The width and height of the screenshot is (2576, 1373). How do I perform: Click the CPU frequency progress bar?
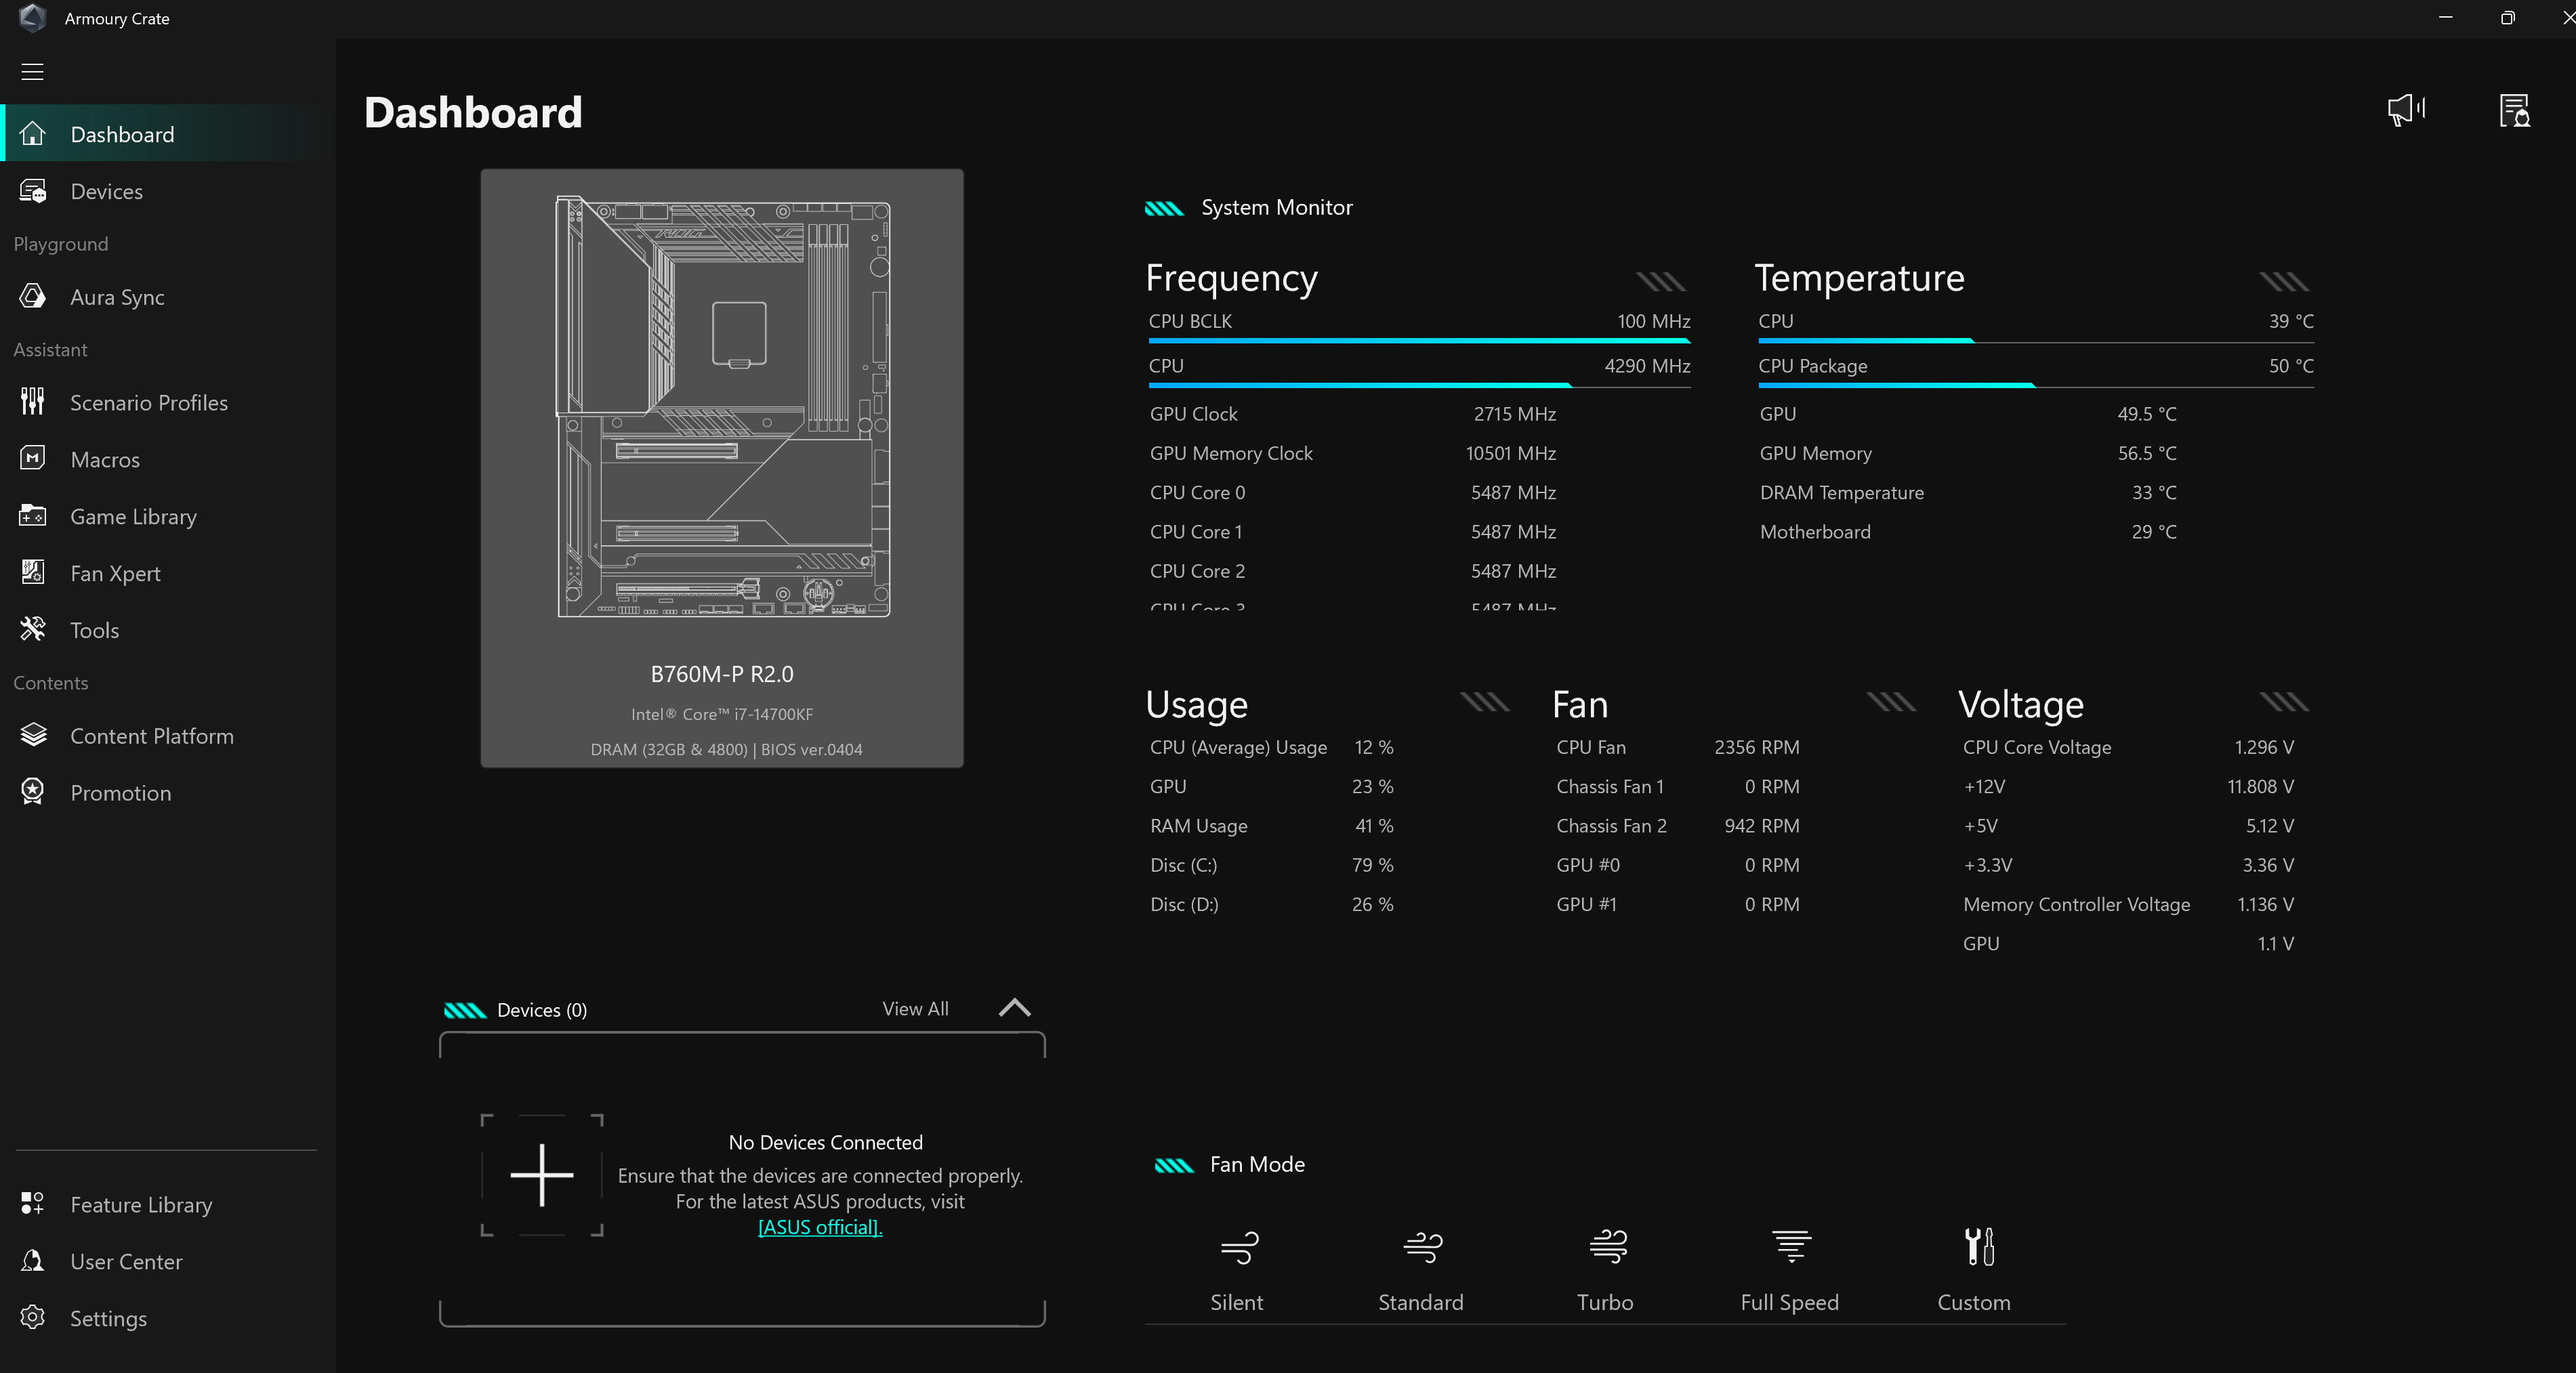pos(1360,385)
